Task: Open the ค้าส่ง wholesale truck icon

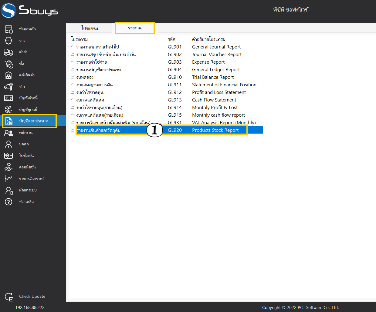Action: tap(9, 52)
